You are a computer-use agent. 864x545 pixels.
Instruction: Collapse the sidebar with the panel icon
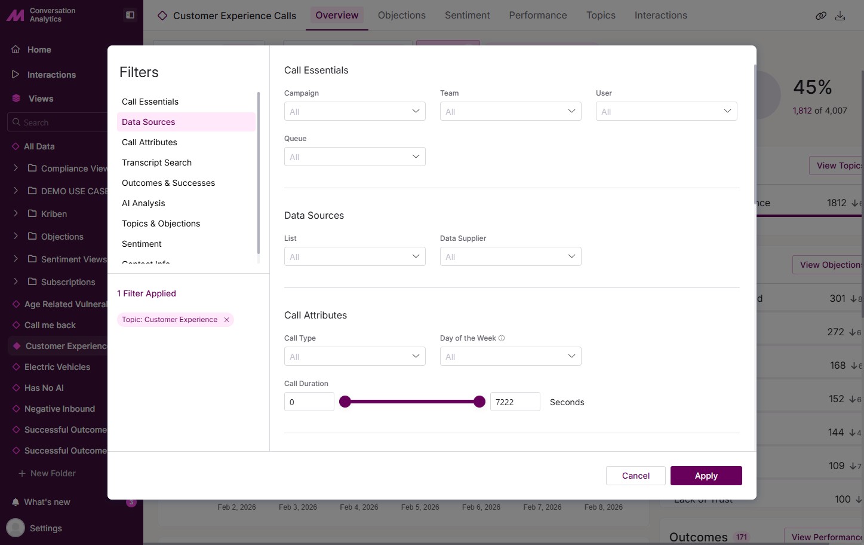coord(130,15)
